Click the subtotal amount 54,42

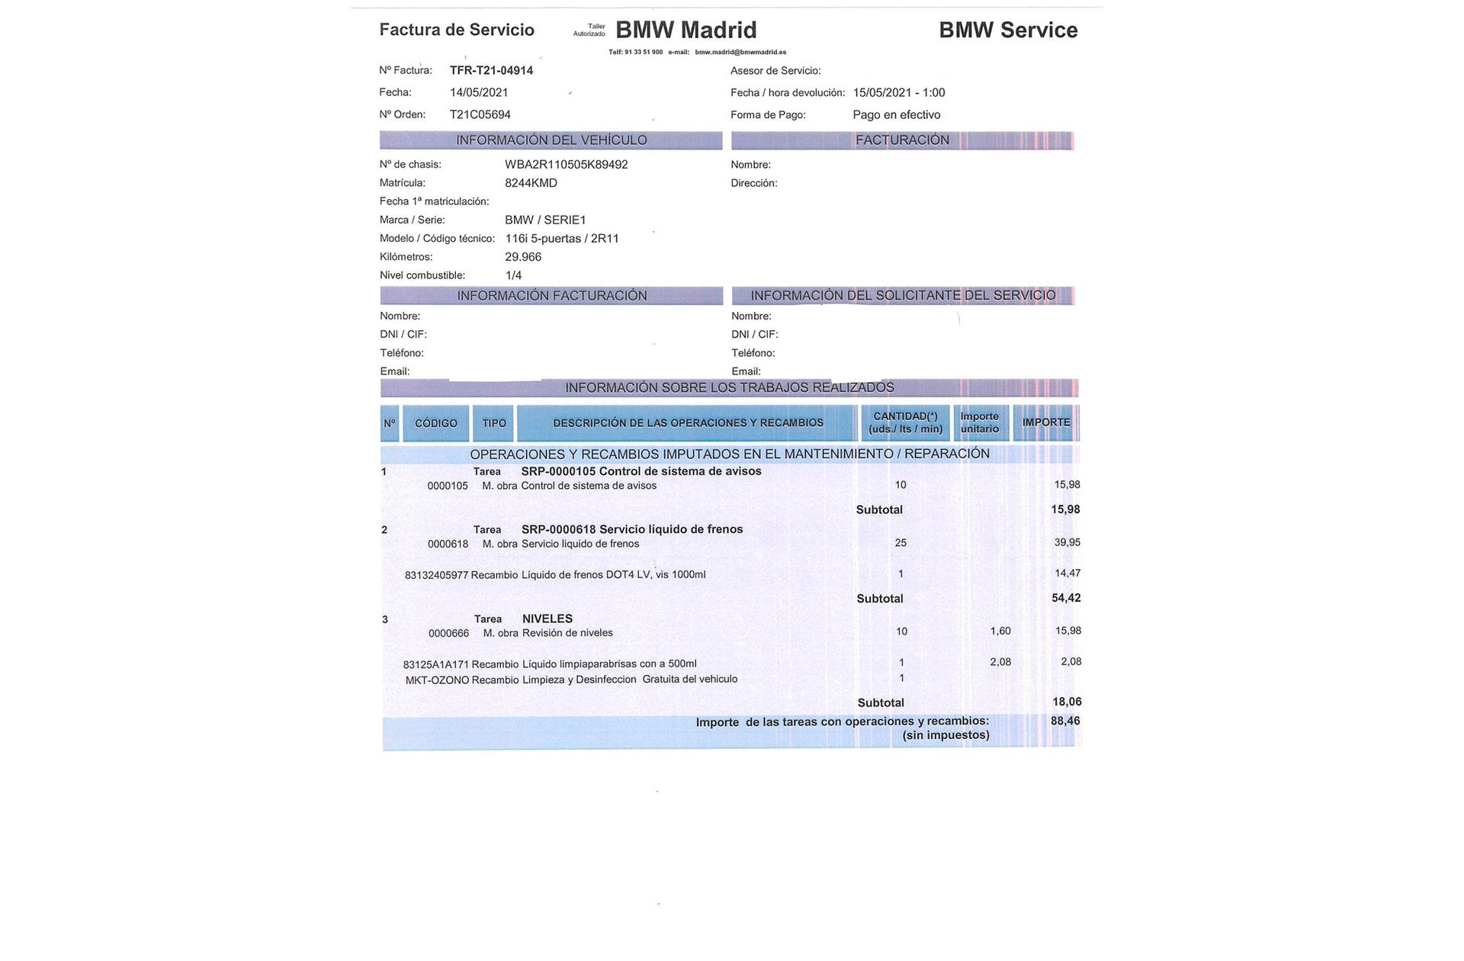(x=1066, y=598)
